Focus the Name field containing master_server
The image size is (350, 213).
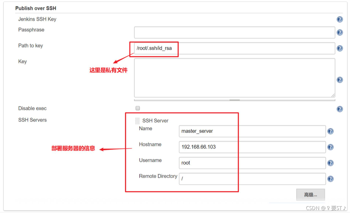[x=252, y=131]
